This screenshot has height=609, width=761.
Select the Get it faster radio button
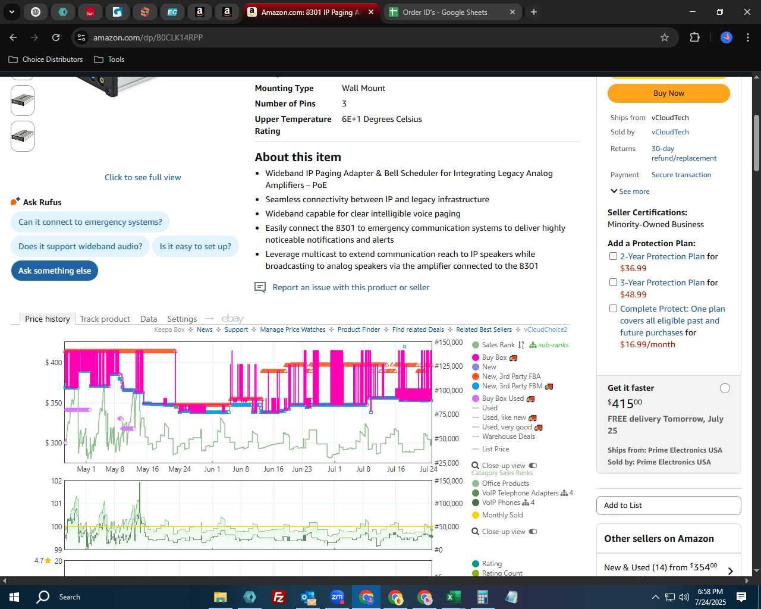(725, 388)
